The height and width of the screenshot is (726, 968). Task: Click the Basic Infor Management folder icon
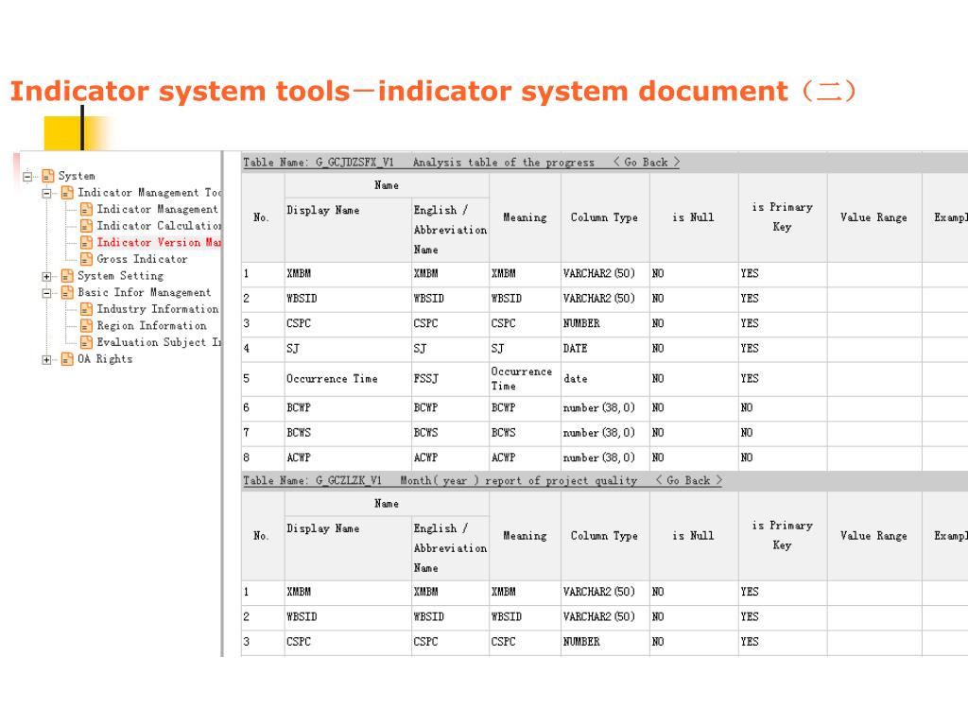(x=67, y=293)
